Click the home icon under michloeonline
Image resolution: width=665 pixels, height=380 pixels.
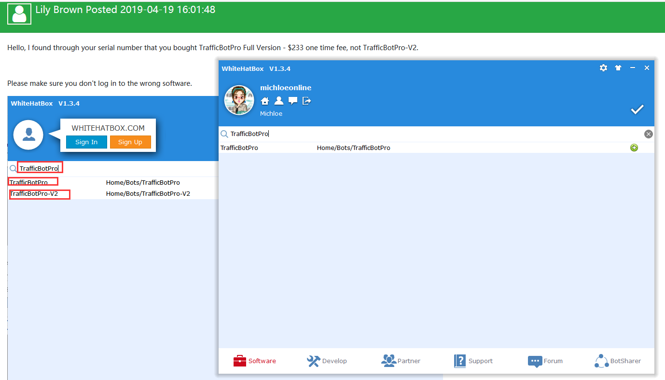[x=264, y=101]
